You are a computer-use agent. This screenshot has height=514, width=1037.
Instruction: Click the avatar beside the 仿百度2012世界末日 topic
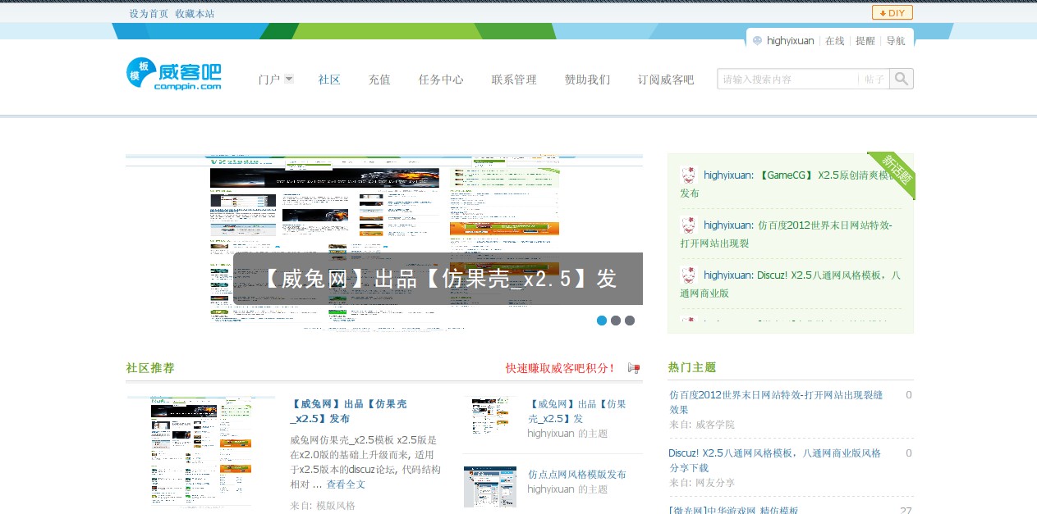coord(689,225)
